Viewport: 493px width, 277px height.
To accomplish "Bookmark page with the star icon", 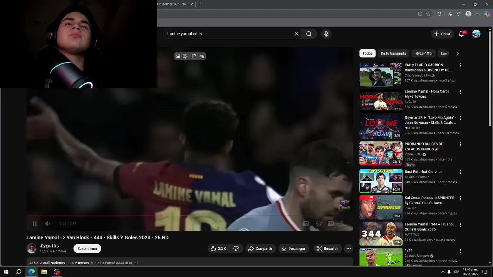I will (428, 14).
